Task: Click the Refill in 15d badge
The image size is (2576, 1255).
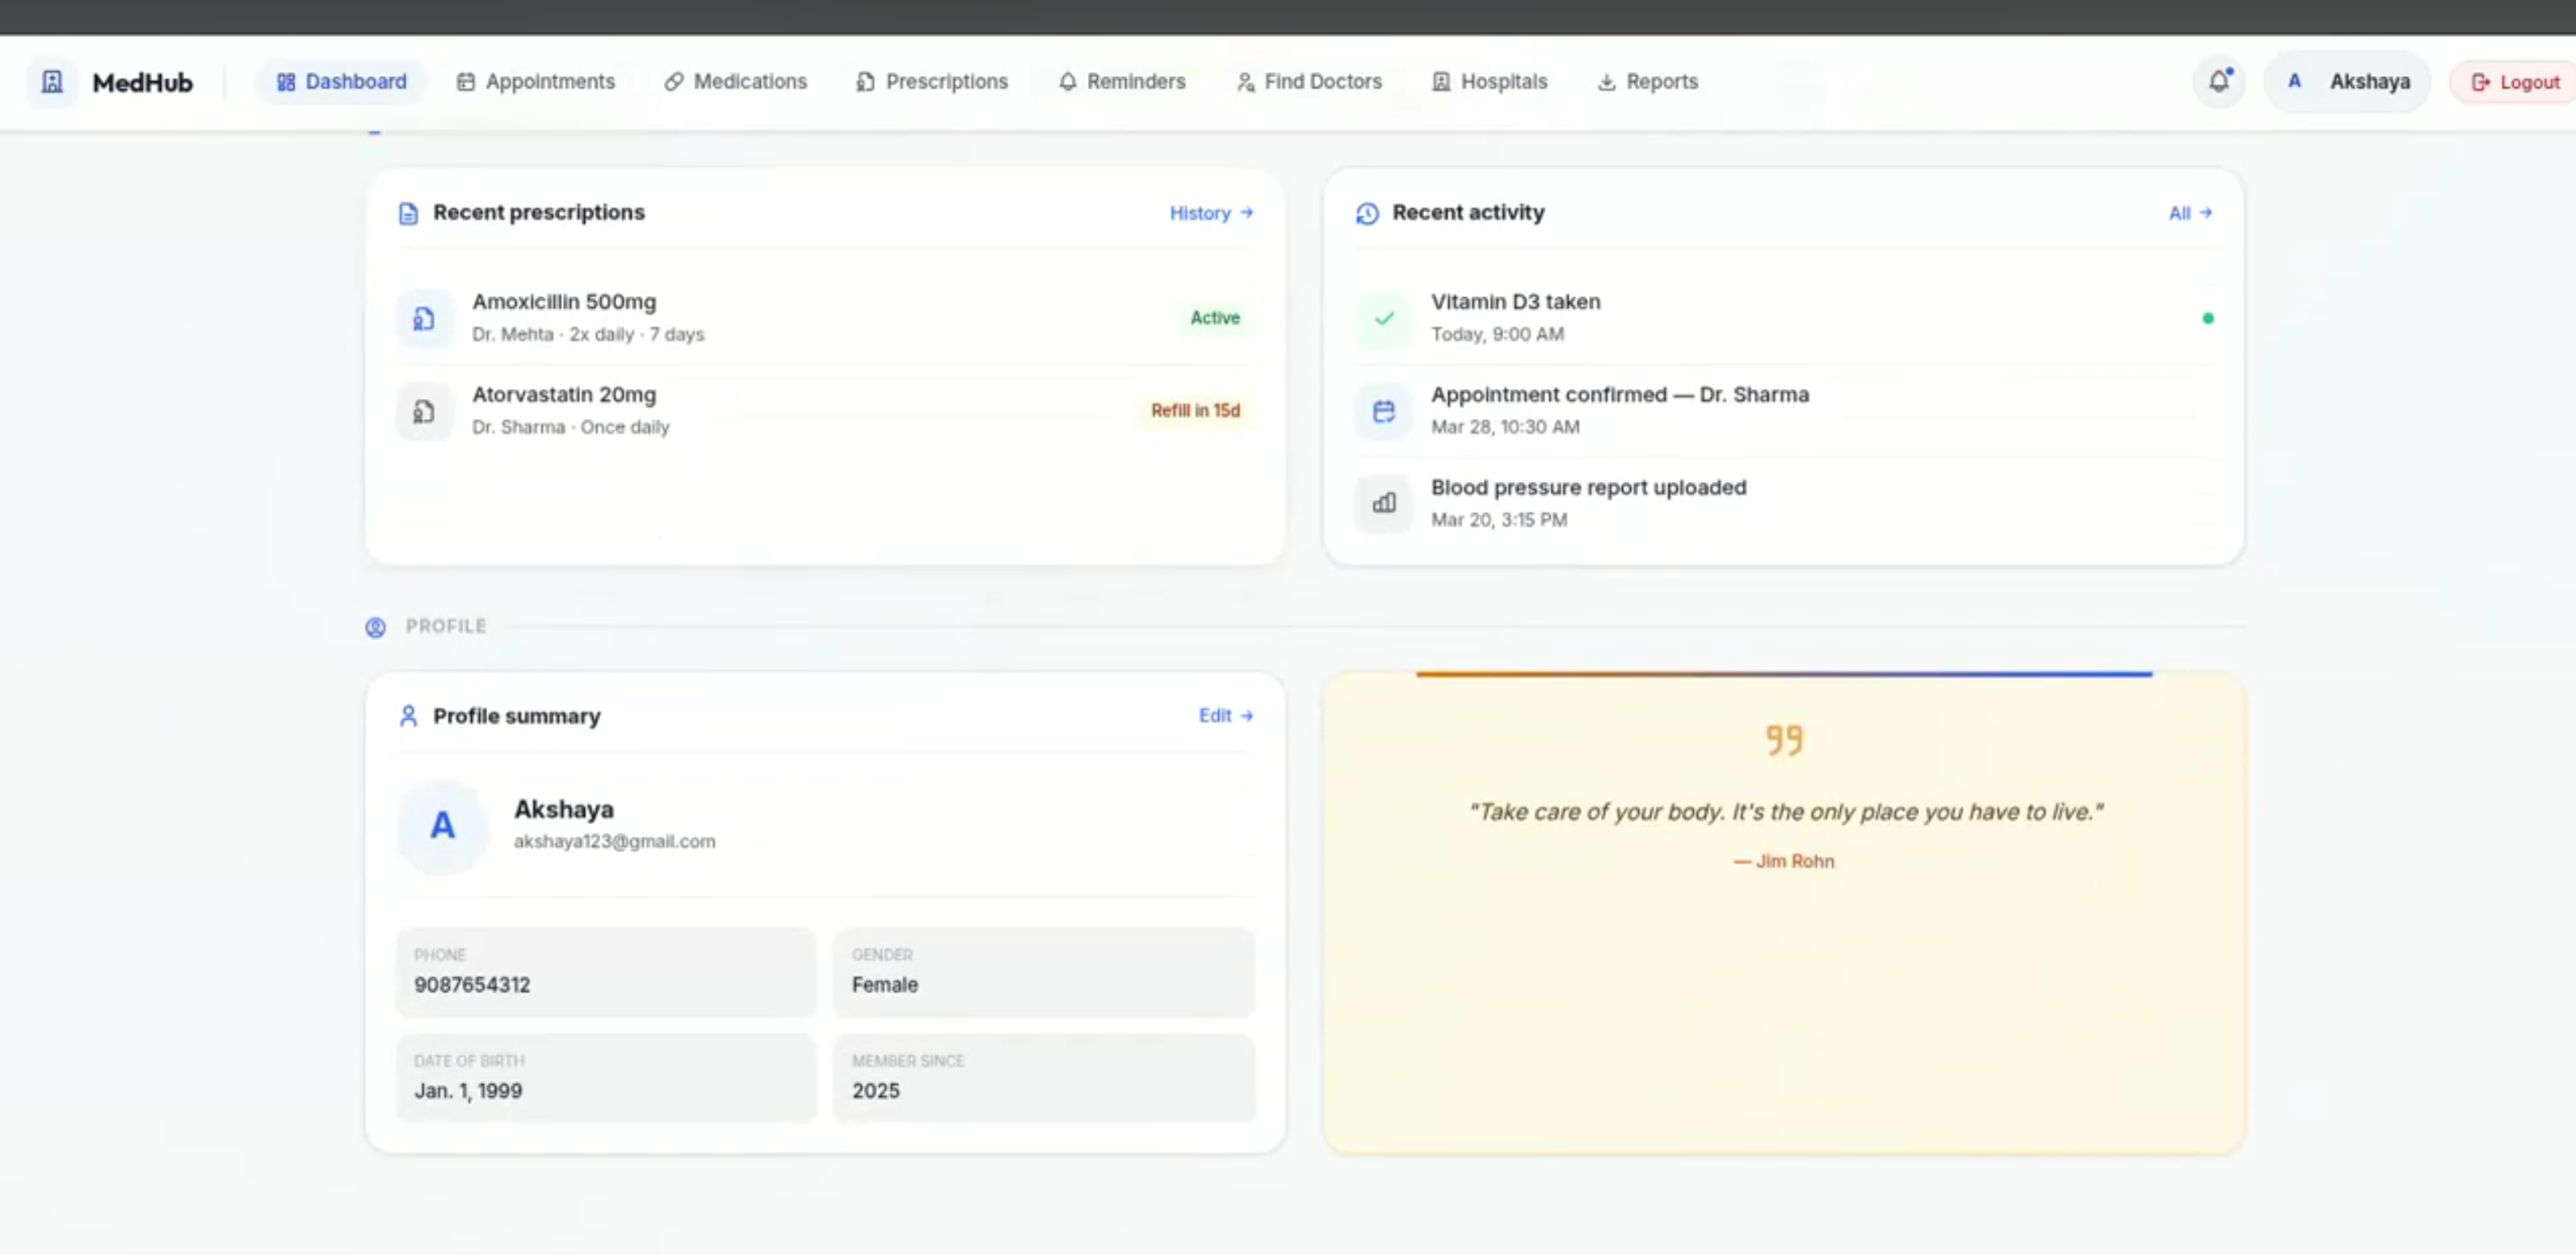Action: point(1195,411)
